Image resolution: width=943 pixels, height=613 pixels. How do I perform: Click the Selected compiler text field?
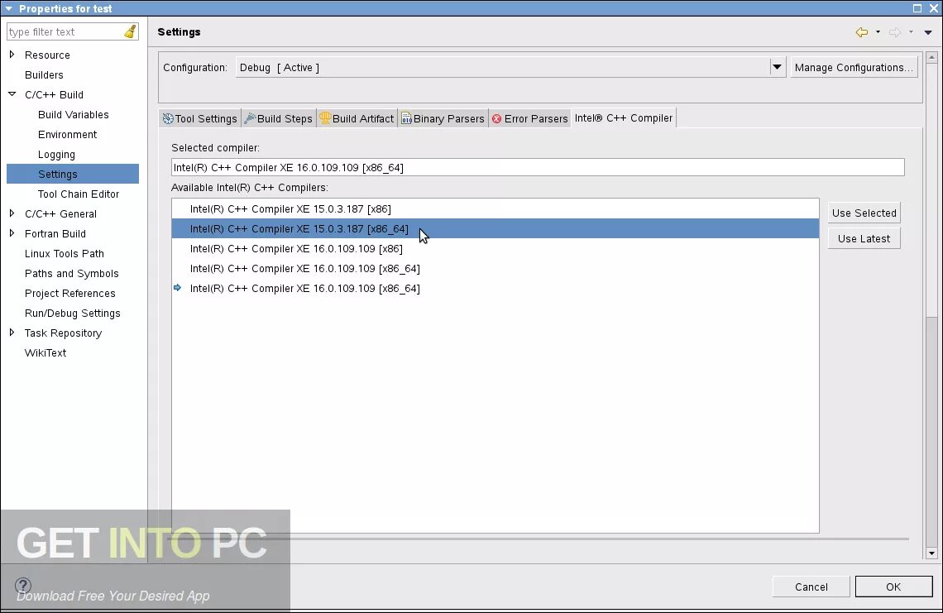538,167
